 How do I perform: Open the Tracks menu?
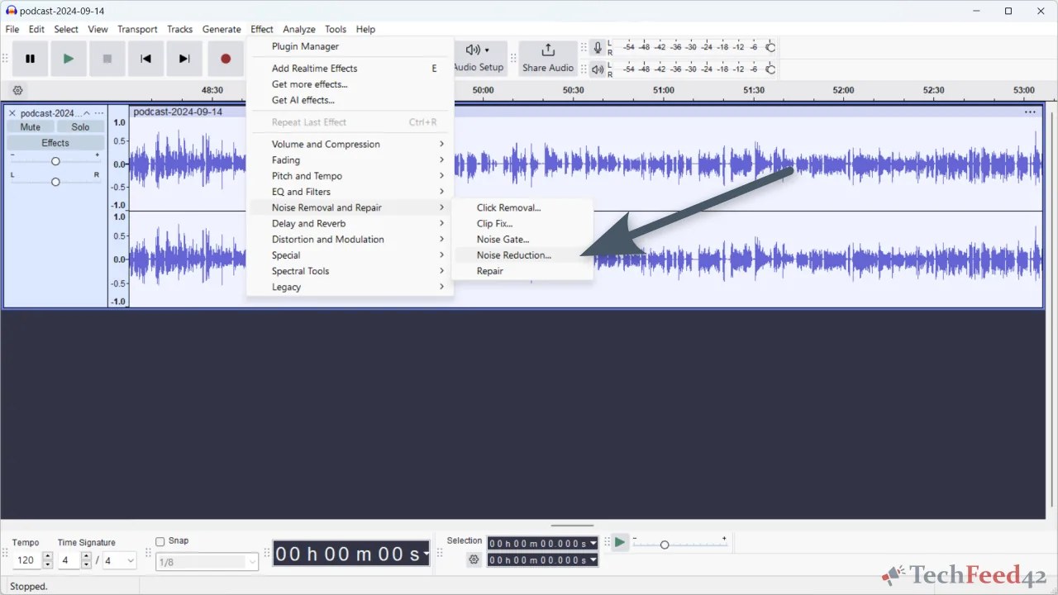pos(179,29)
